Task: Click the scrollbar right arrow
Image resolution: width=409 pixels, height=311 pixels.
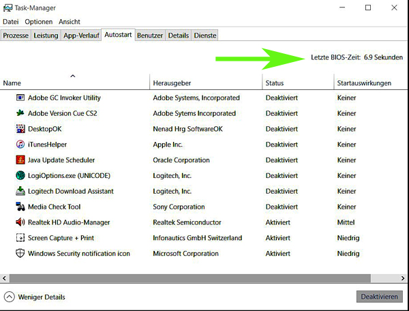Action: pos(403,278)
